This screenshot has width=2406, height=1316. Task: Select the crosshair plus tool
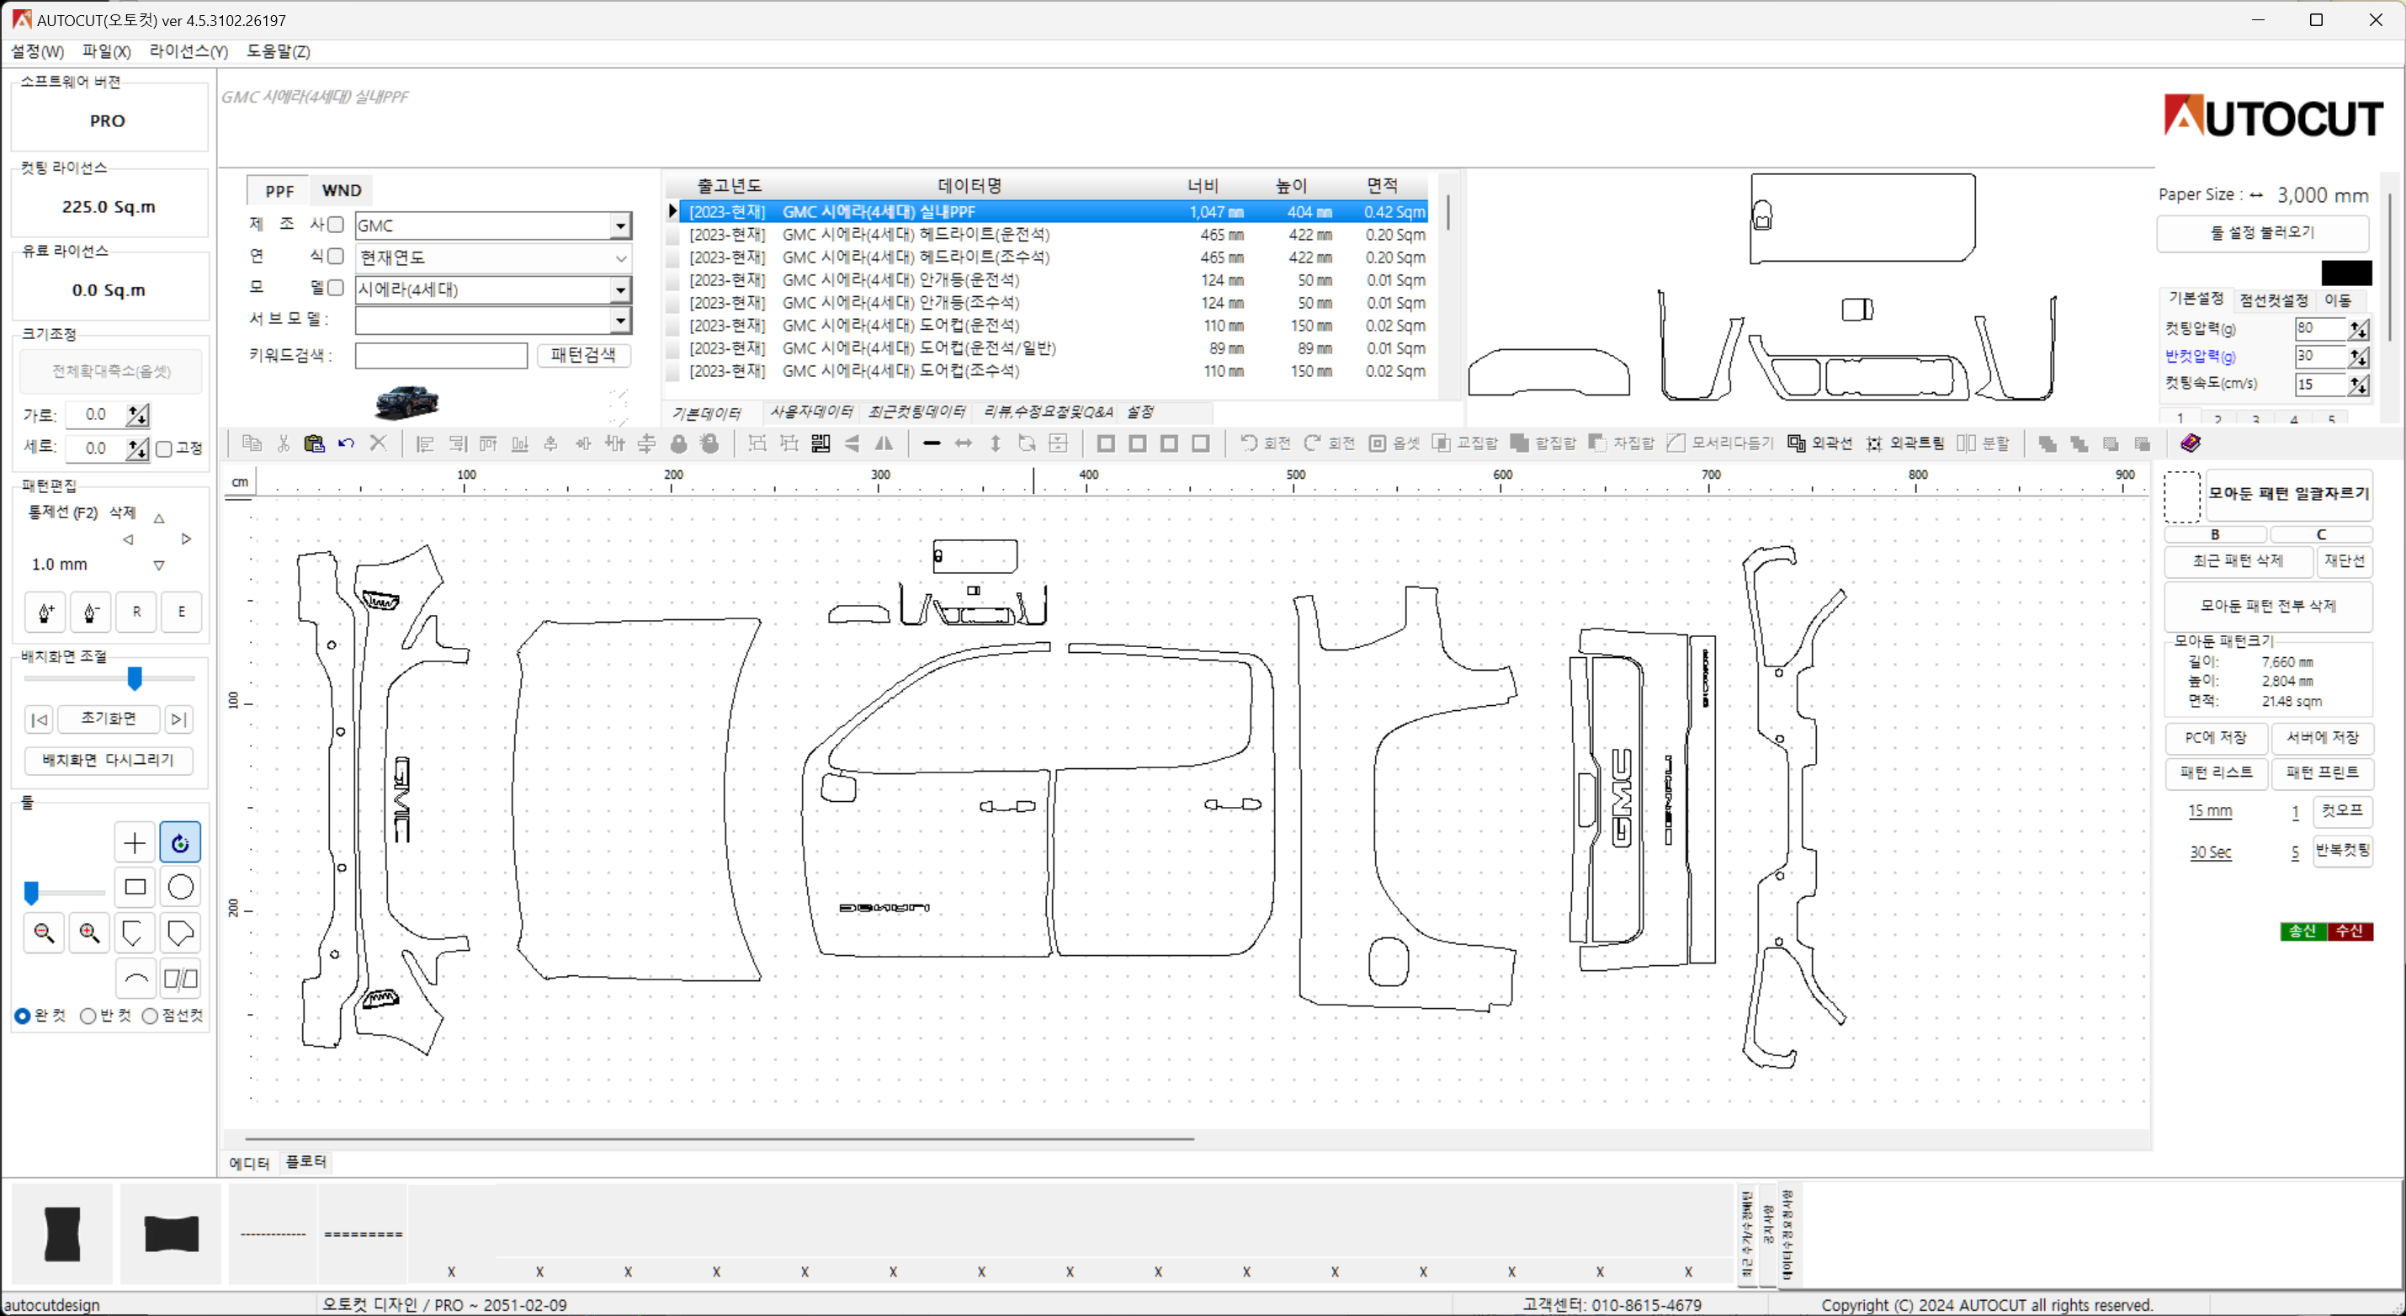pyautogui.click(x=135, y=843)
